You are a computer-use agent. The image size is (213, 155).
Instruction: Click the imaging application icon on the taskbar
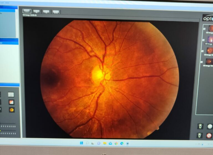tap(127, 143)
